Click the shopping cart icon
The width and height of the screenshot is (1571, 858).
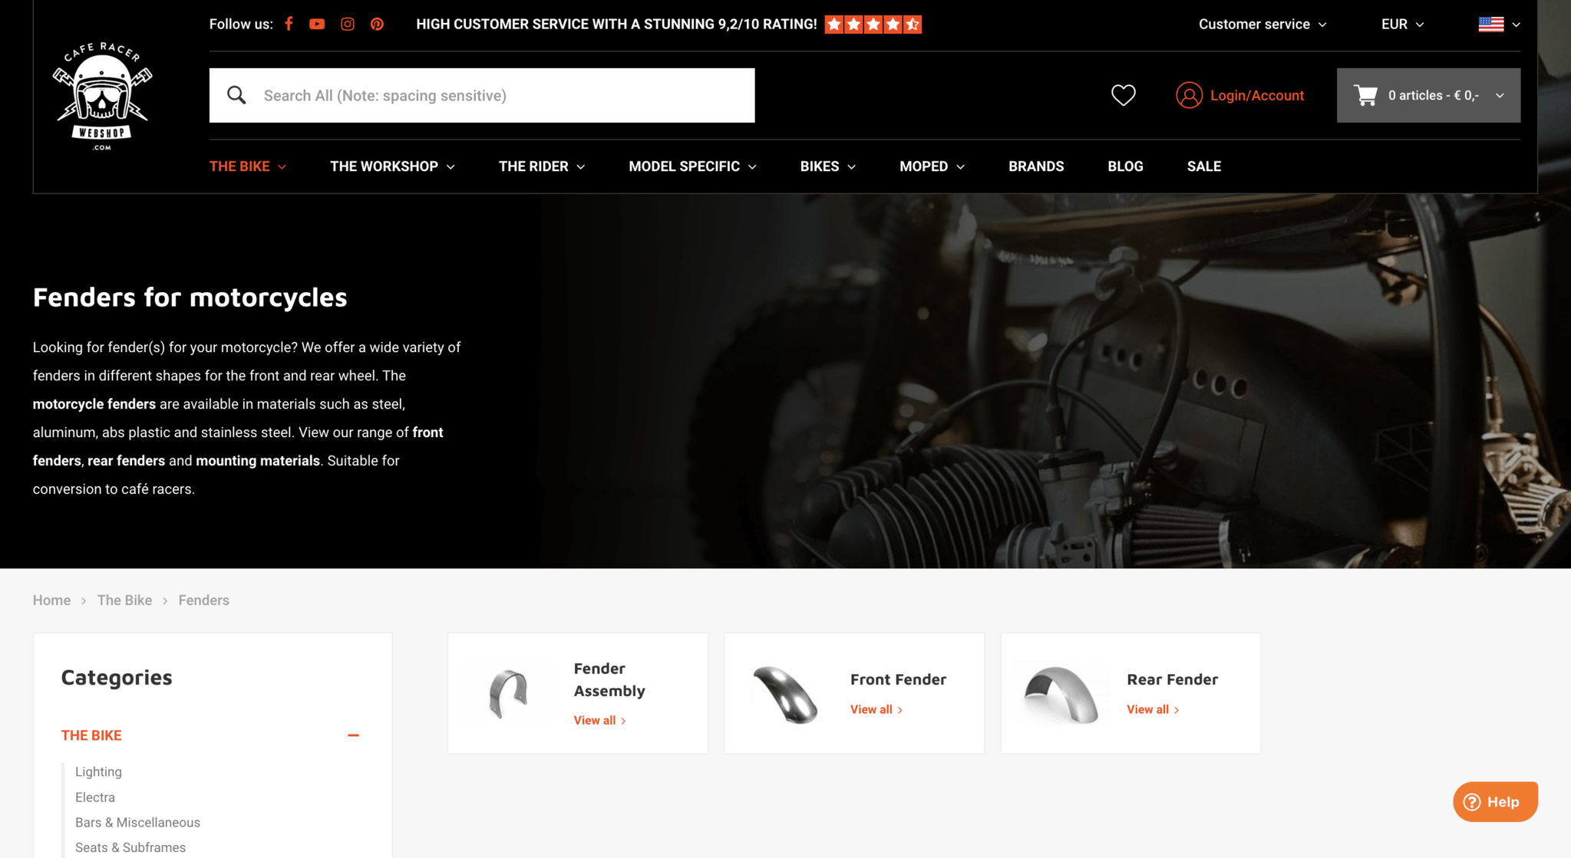pos(1365,95)
